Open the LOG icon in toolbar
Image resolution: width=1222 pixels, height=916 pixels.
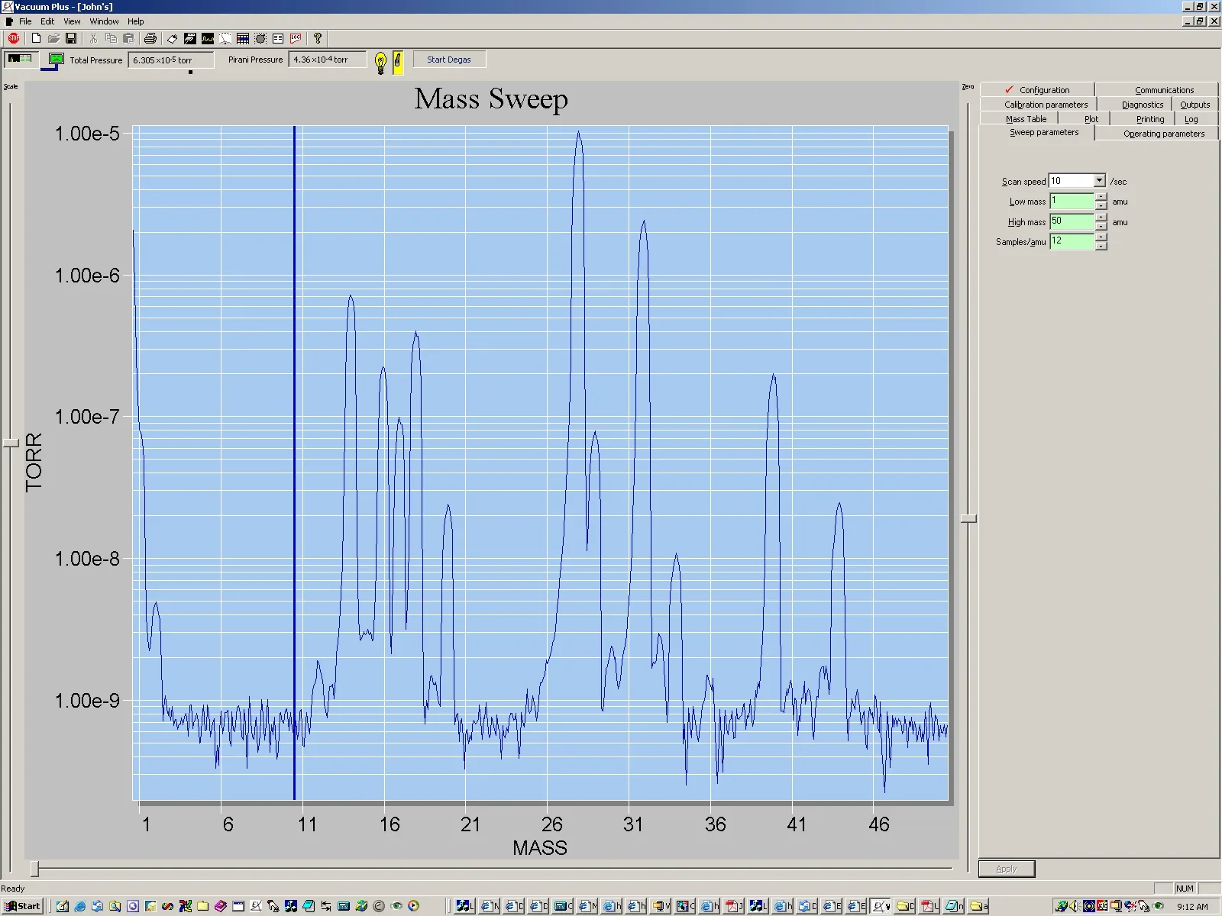point(296,38)
